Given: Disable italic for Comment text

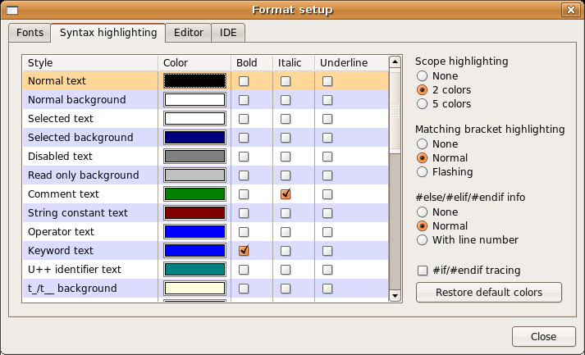Looking at the screenshot, I should (x=286, y=194).
